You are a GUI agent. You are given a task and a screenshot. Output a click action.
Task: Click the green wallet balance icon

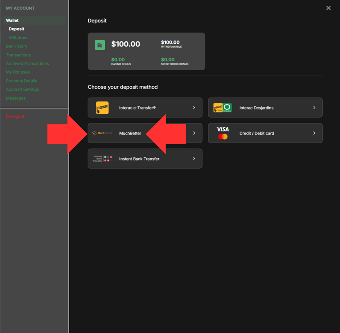[x=100, y=45]
